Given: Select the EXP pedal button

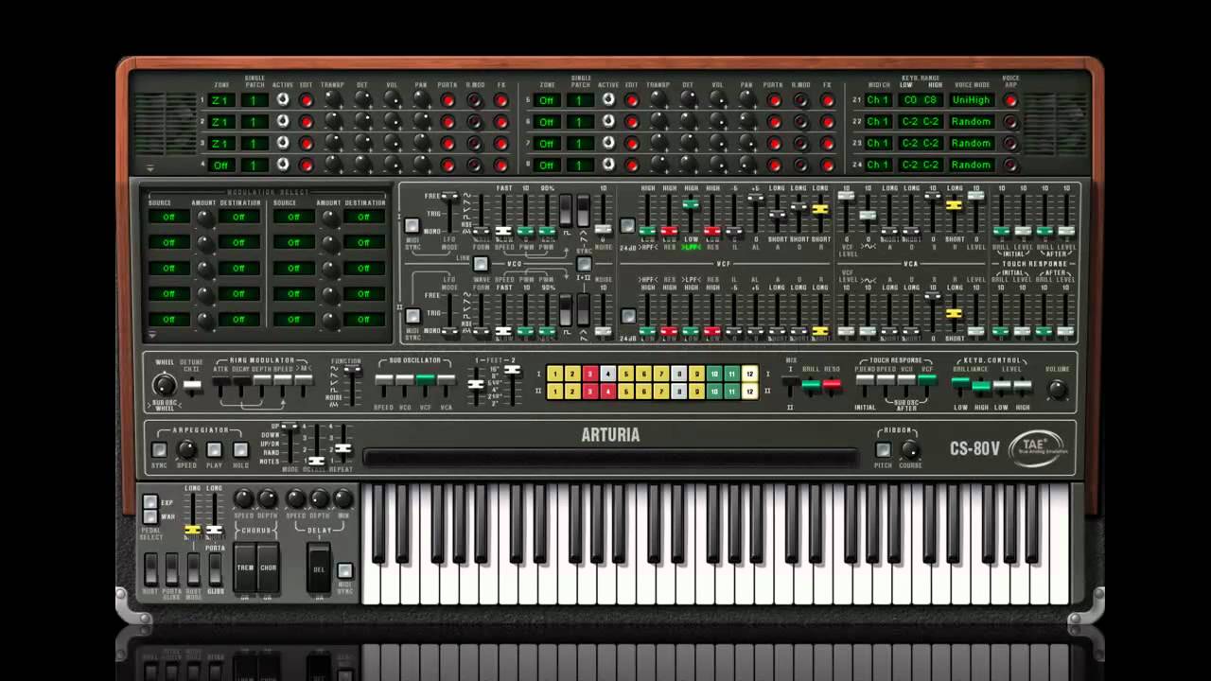Looking at the screenshot, I should click(149, 502).
